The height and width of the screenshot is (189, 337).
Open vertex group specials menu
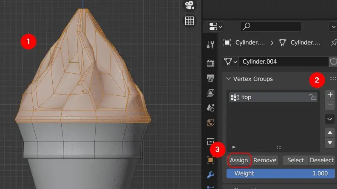pyautogui.click(x=330, y=119)
